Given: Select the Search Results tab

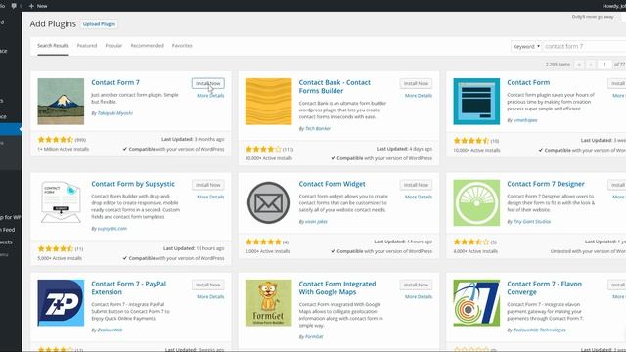Looking at the screenshot, I should coord(53,46).
